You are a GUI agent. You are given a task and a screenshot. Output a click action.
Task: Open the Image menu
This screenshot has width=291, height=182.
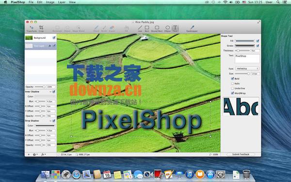tap(50, 2)
